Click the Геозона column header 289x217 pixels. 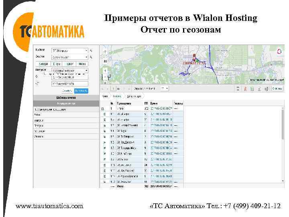(178, 104)
